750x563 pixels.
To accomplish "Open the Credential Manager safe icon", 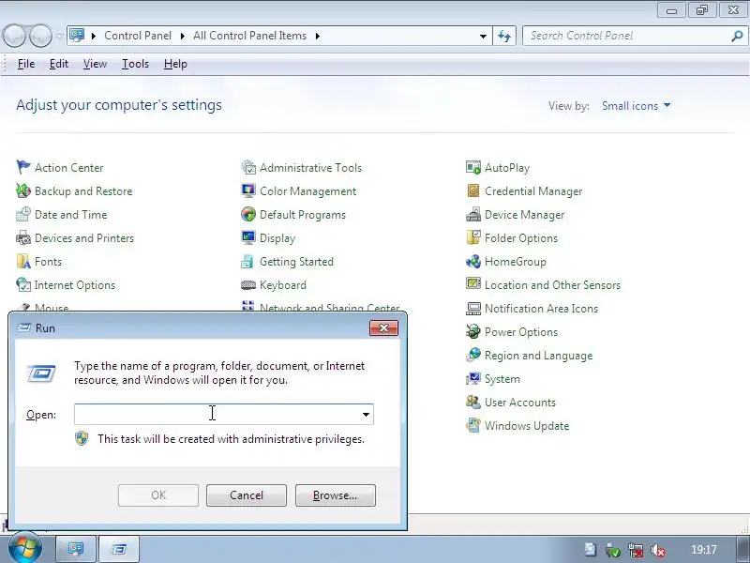I will coord(473,190).
